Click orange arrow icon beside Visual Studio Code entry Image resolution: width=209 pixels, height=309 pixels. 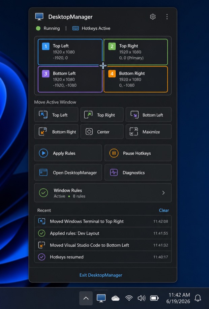[41, 245]
